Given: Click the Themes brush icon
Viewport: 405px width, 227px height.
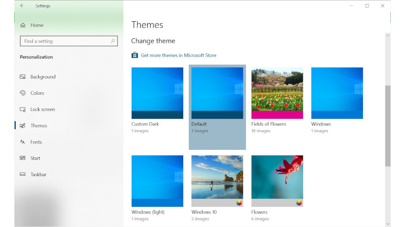Looking at the screenshot, I should (23, 126).
